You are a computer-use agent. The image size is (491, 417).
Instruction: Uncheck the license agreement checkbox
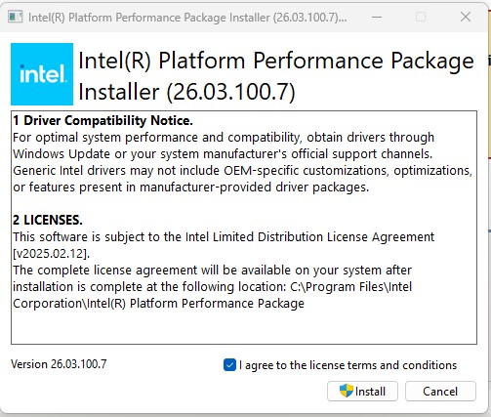click(x=229, y=365)
